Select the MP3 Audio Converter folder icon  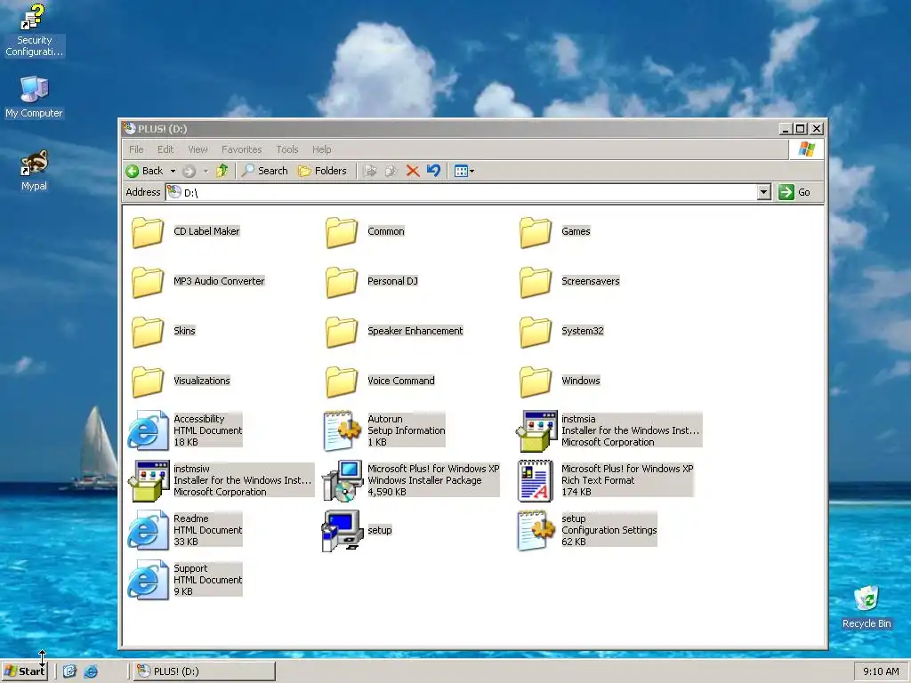coord(148,282)
